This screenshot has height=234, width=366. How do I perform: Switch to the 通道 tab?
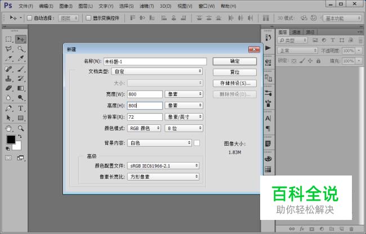click(x=296, y=32)
